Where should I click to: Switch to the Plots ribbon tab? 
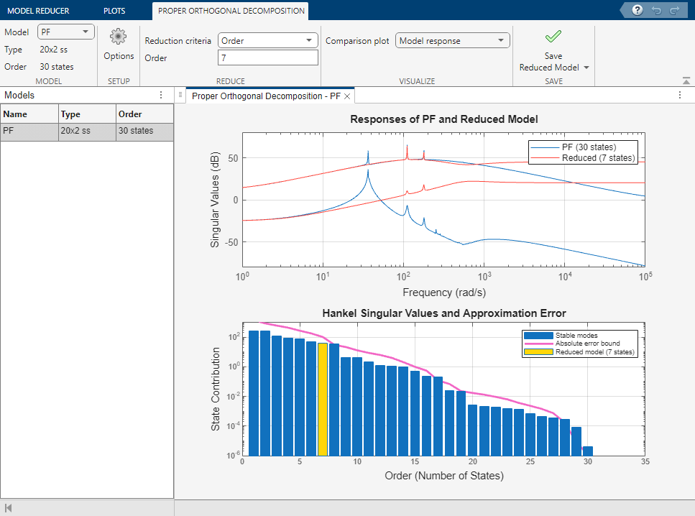(114, 11)
